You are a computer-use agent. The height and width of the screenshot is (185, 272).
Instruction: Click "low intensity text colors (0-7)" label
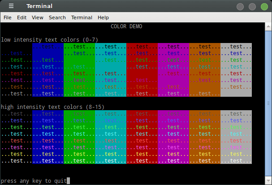click(x=49, y=40)
